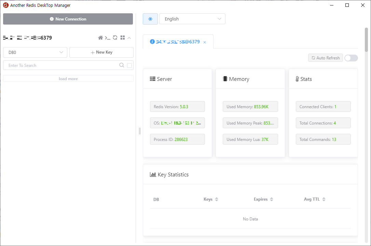Image resolution: width=371 pixels, height=246 pixels.
Task: Click the Used Memory Lua 37K tag
Action: click(250, 140)
